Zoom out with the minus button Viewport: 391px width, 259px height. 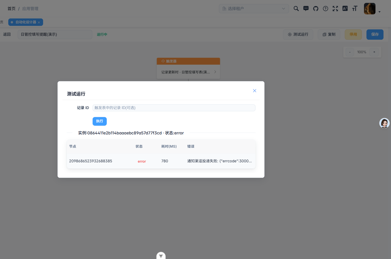click(x=350, y=52)
